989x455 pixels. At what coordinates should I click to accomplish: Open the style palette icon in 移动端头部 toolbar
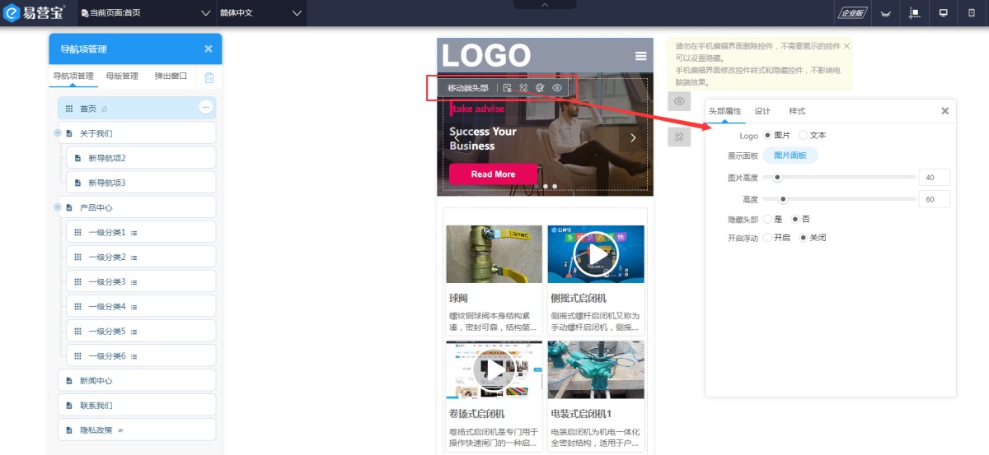[x=540, y=88]
